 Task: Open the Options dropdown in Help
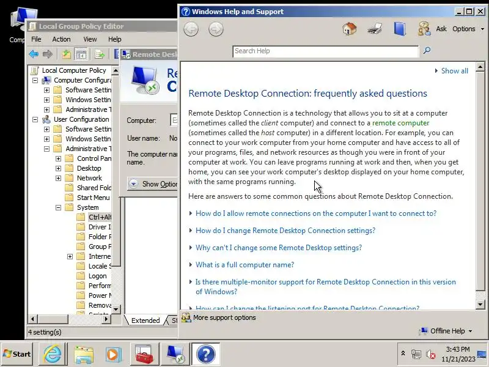[x=468, y=29]
